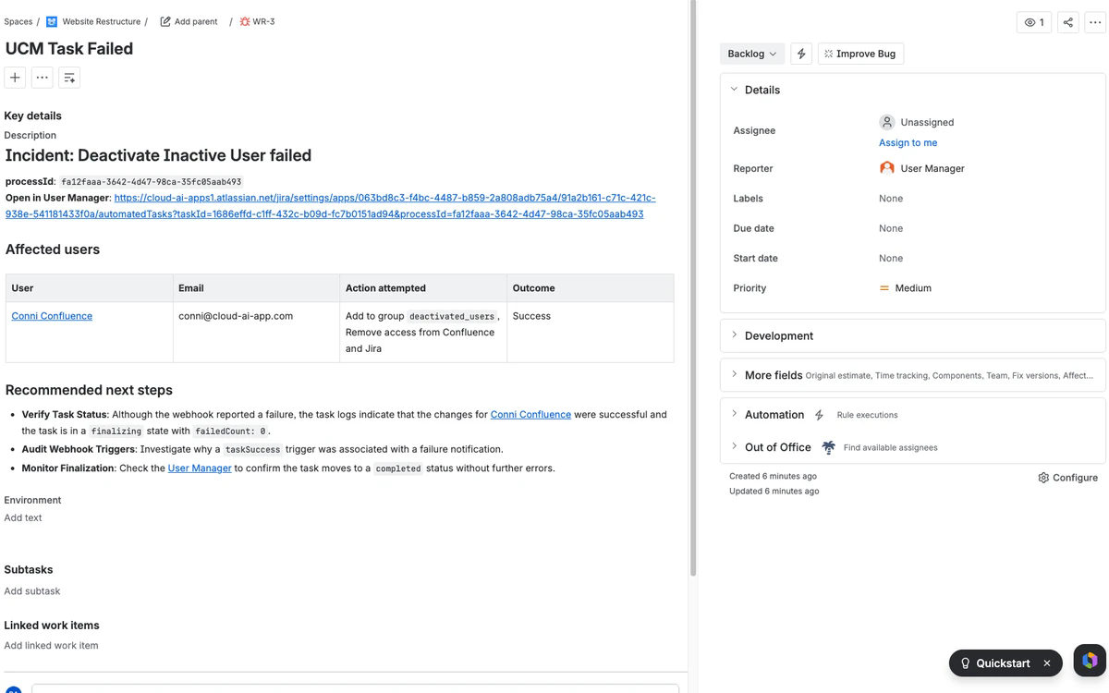Image resolution: width=1109 pixels, height=693 pixels.
Task: Click the Configure gear icon
Action: (1043, 478)
